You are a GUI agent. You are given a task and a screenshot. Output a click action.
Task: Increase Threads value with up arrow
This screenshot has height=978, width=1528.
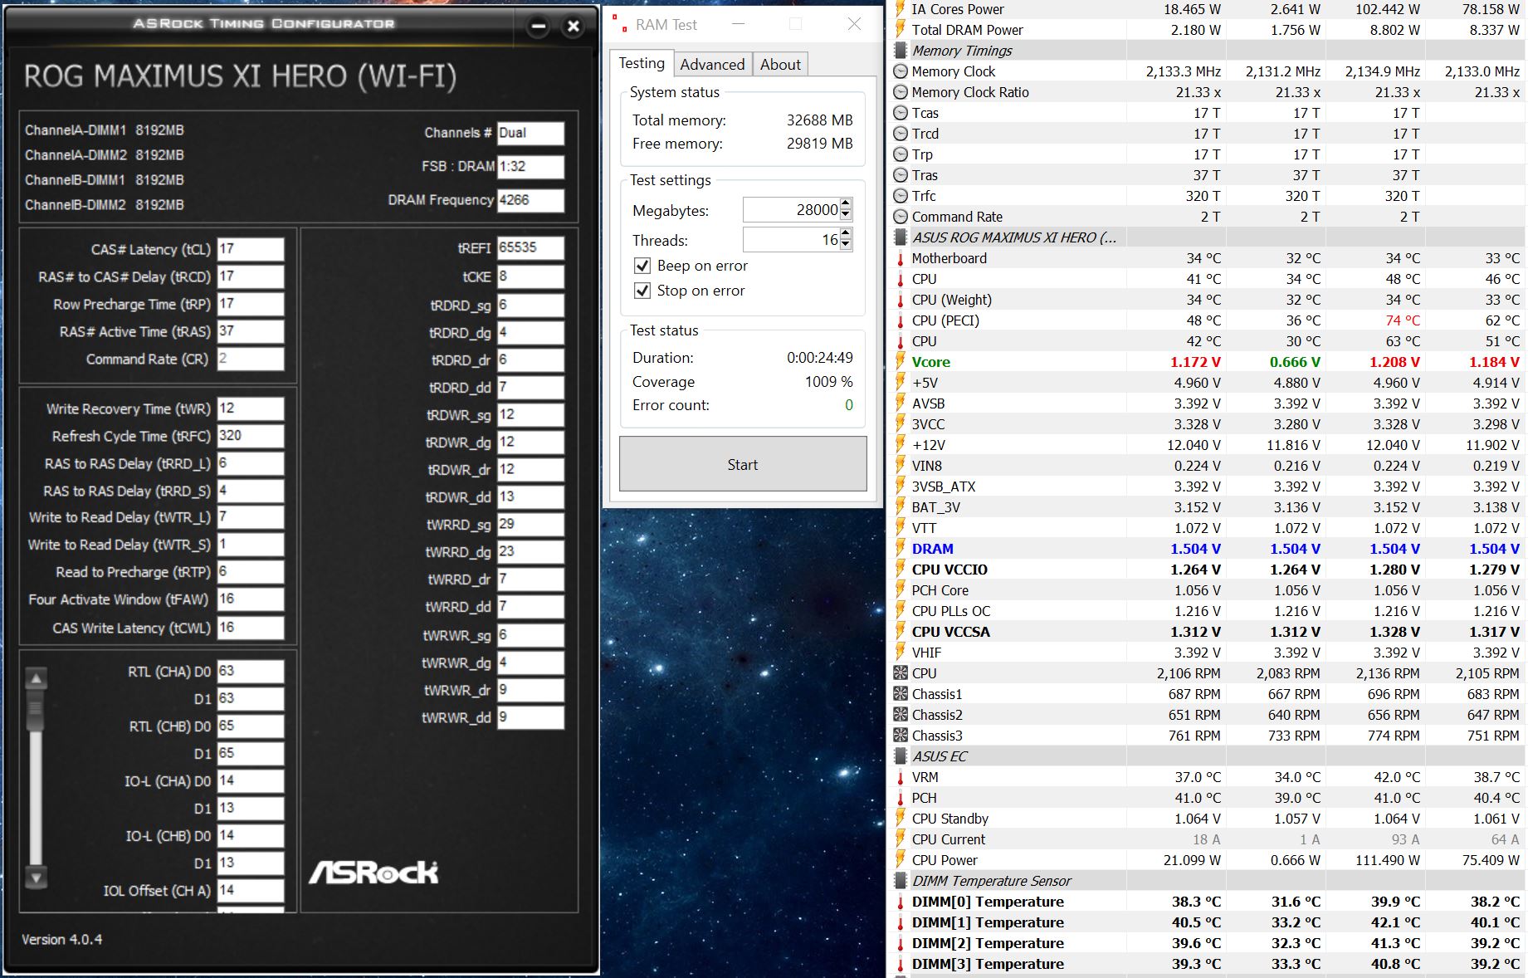point(846,234)
